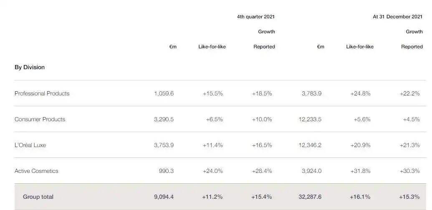The width and height of the screenshot is (432, 210).
Task: Select the 3,924.0 Active Cosmetics annual value
Action: [x=312, y=171]
